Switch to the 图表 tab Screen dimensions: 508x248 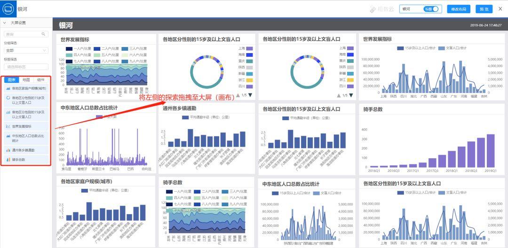coord(12,80)
